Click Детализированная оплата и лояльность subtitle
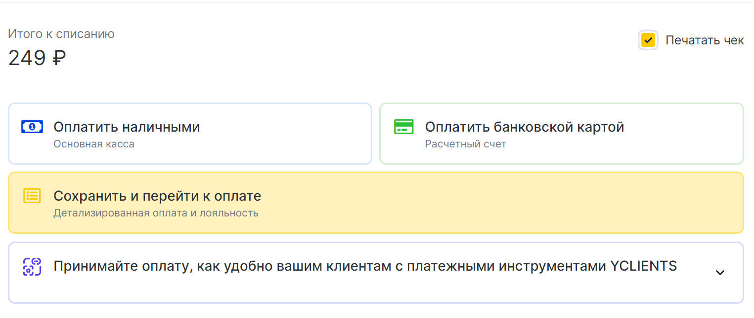The height and width of the screenshot is (318, 754). pos(156,213)
